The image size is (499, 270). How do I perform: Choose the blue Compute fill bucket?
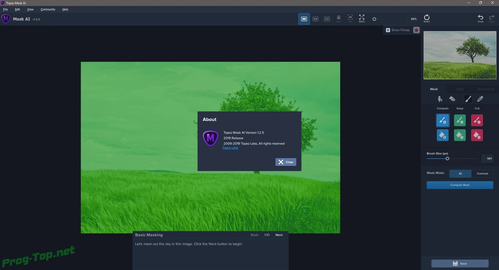(443, 135)
